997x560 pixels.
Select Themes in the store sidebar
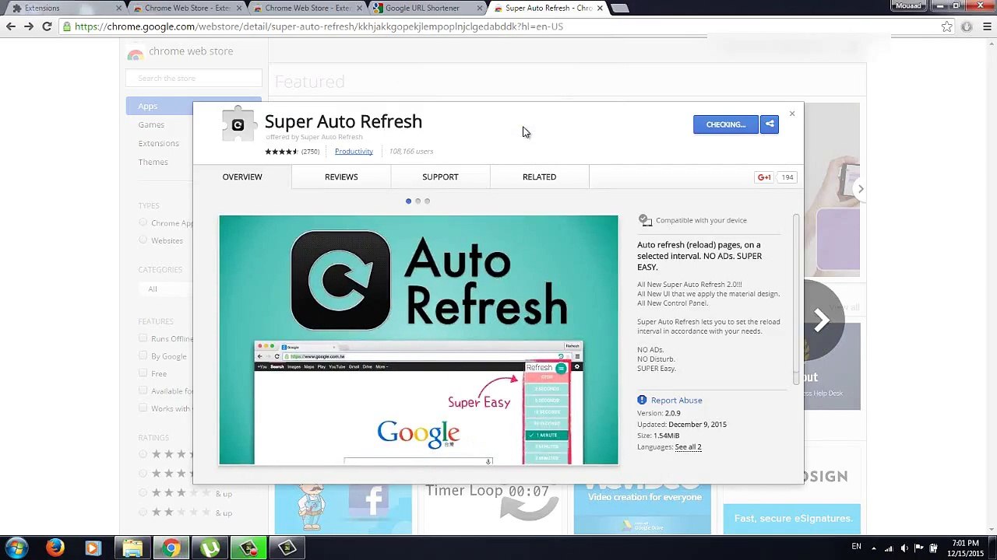(153, 162)
